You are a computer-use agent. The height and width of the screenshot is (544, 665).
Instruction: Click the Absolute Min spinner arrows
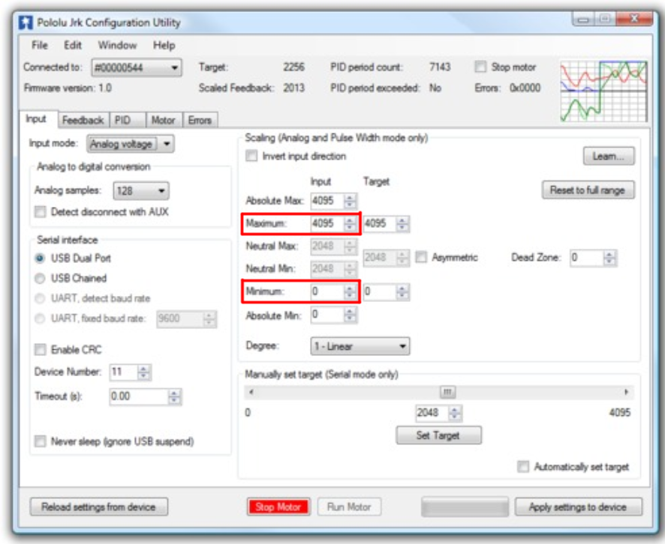coord(351,315)
